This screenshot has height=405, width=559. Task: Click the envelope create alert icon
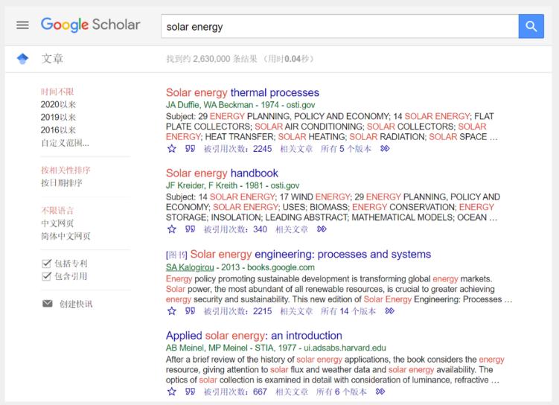point(48,304)
